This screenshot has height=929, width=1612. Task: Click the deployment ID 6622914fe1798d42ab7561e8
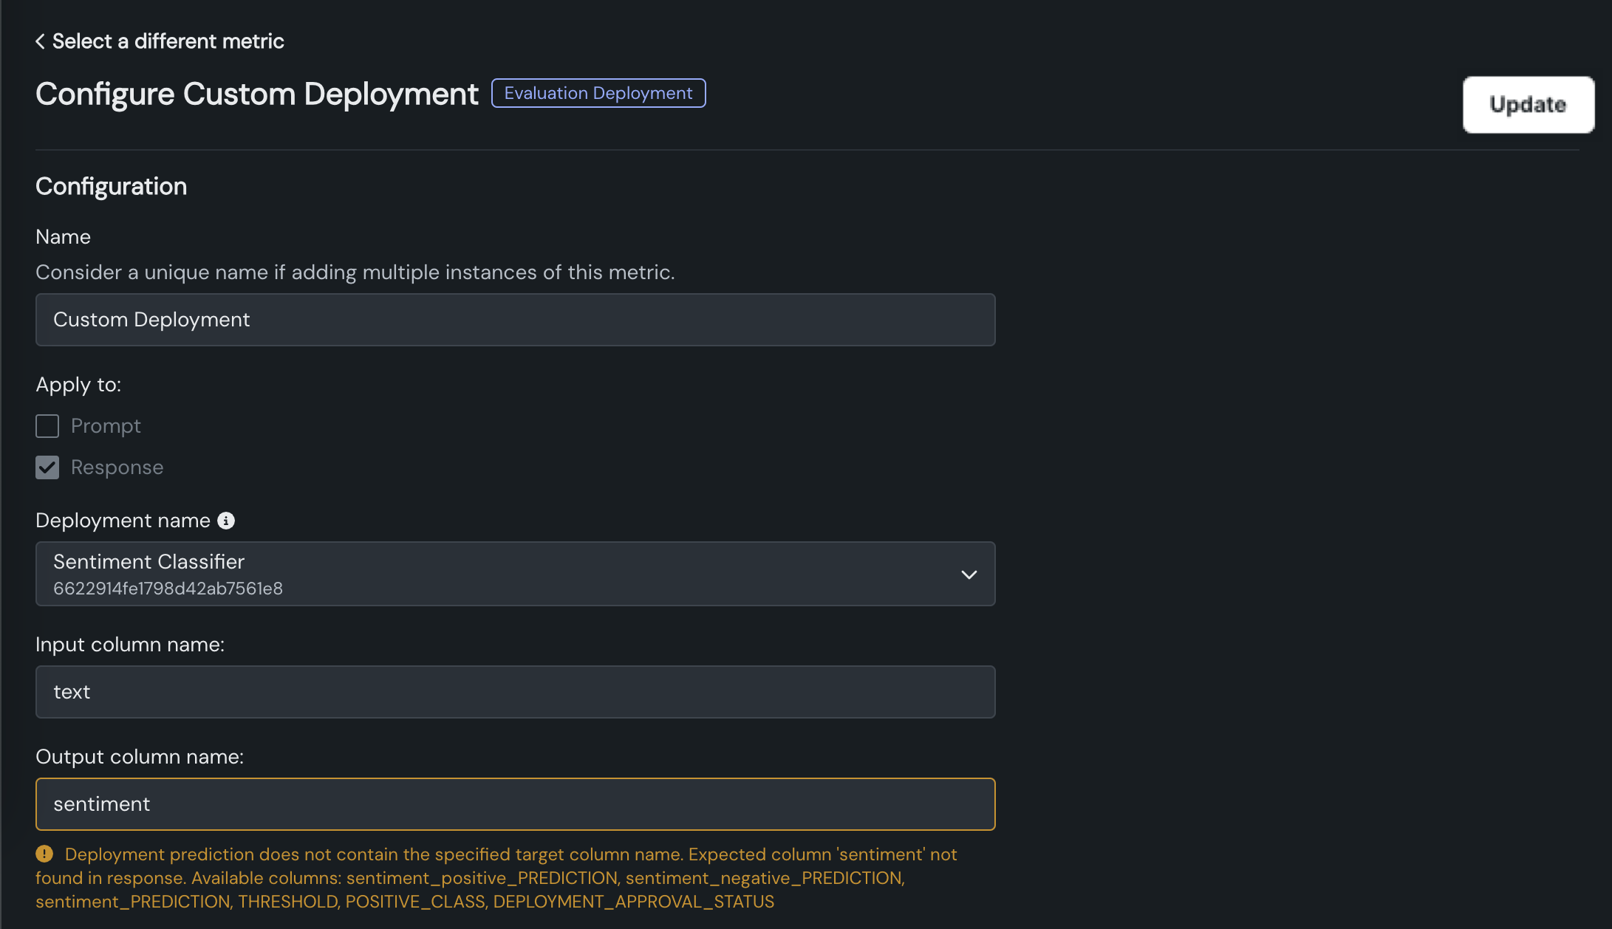(x=168, y=589)
